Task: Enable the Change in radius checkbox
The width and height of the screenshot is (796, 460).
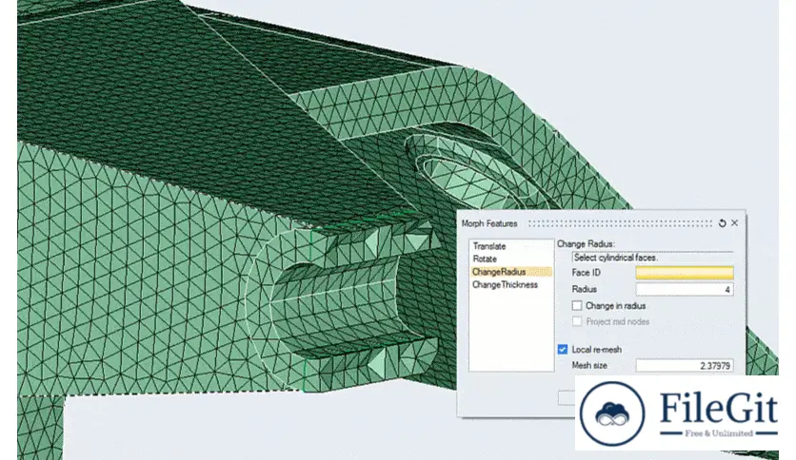Action: [577, 305]
